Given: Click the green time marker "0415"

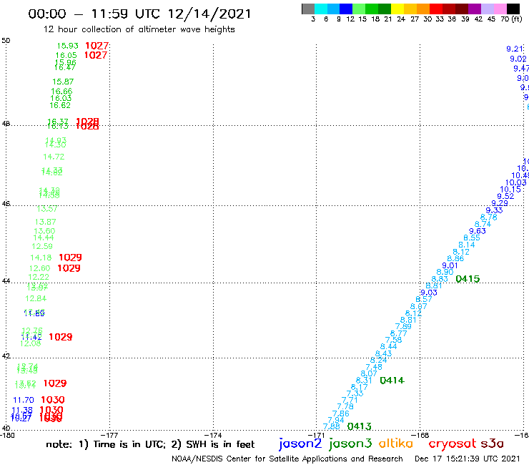Looking at the screenshot, I should (x=468, y=279).
